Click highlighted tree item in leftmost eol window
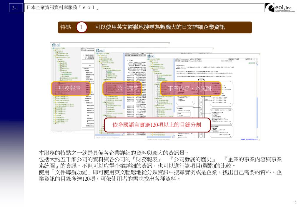Viewport: 301px width, 208px height. click(x=67, y=74)
